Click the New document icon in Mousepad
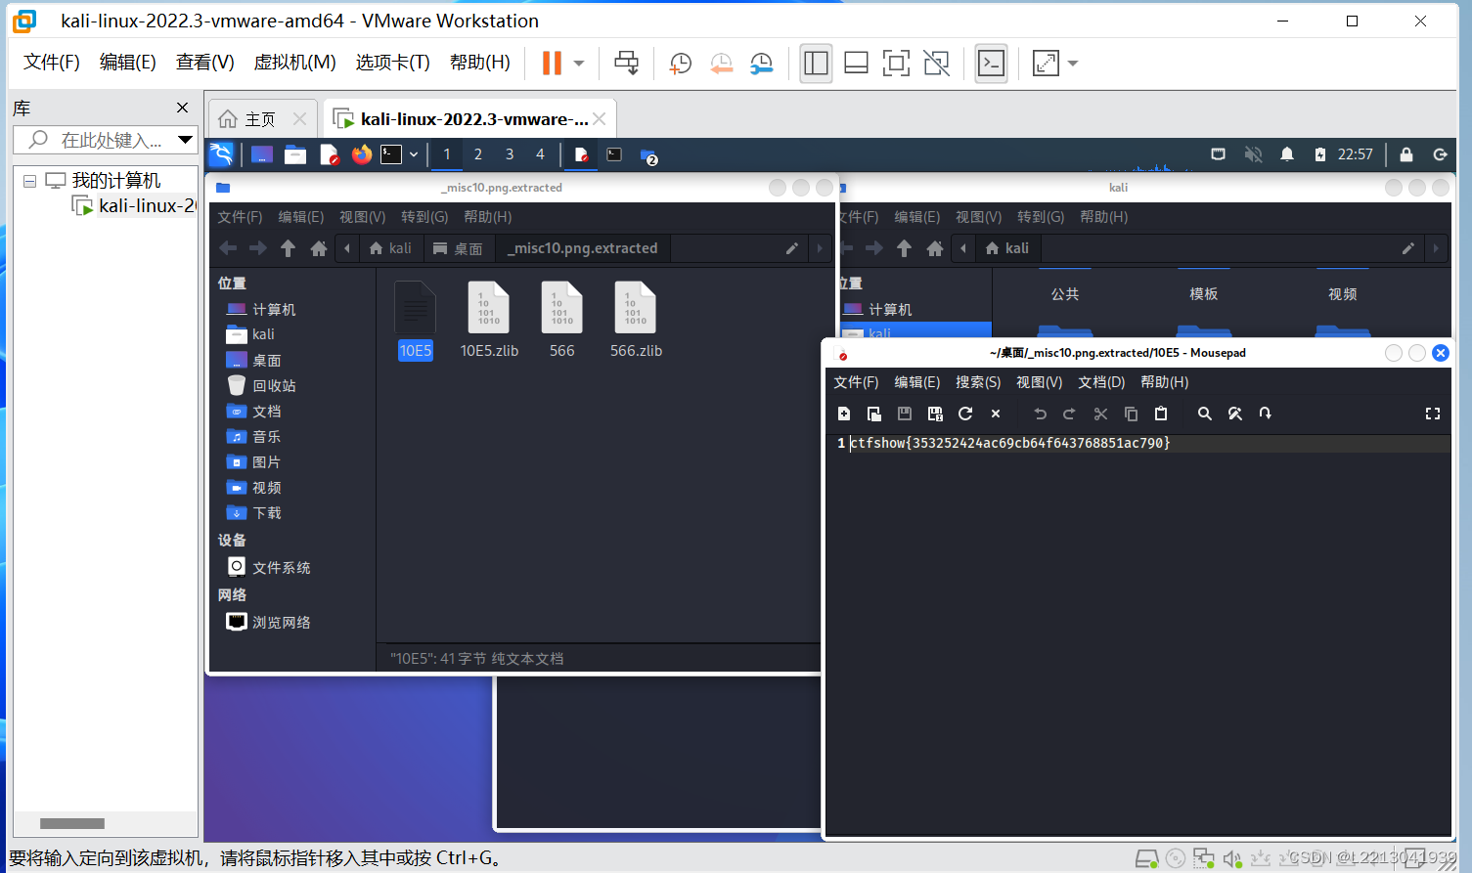The width and height of the screenshot is (1472, 873). click(x=844, y=414)
